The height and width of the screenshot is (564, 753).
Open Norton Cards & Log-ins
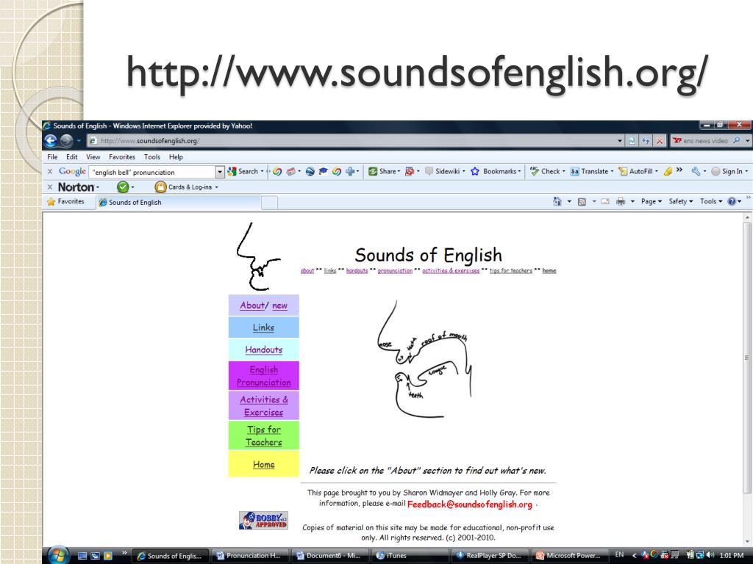pos(186,187)
